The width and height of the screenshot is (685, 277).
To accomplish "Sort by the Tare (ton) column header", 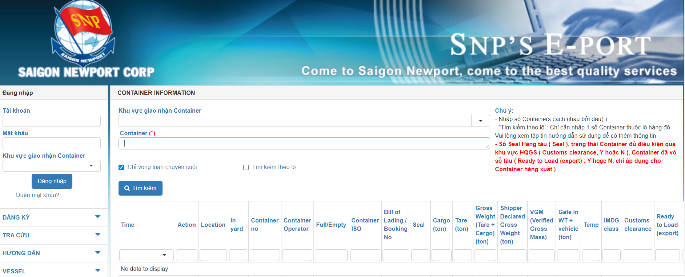I will pyautogui.click(x=462, y=225).
